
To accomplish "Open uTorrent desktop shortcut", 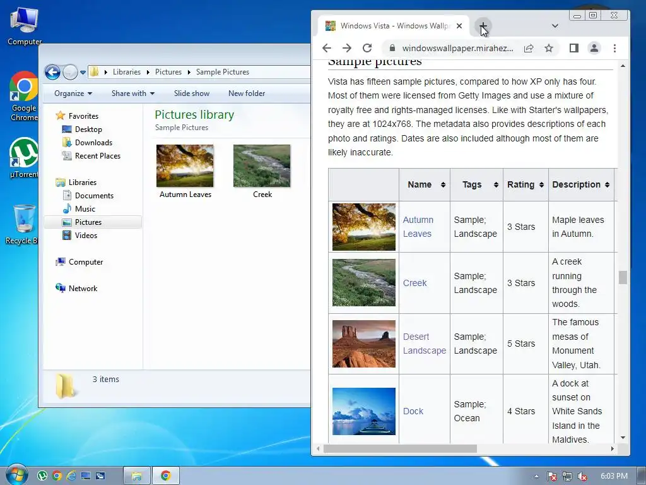I will pos(24,157).
